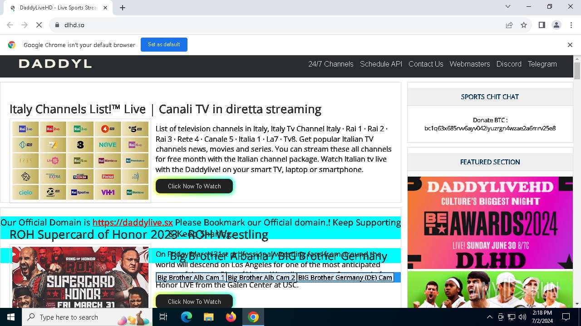The height and width of the screenshot is (326, 581).
Task: Open File Explorer from taskbar
Action: click(208, 317)
